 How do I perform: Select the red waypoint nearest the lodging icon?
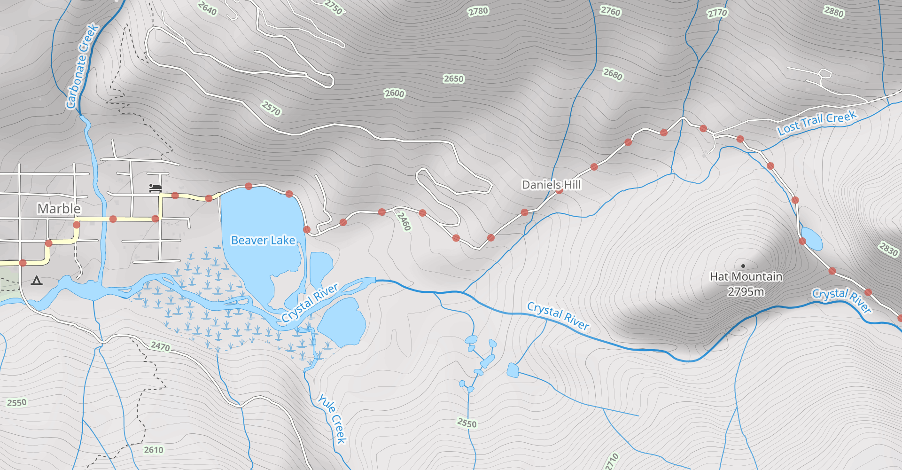click(x=175, y=196)
